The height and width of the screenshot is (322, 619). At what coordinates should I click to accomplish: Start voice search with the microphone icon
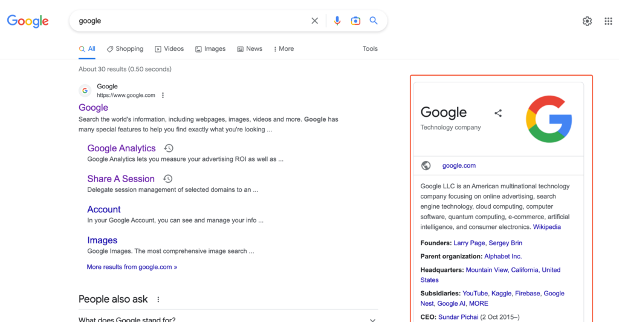(x=337, y=21)
